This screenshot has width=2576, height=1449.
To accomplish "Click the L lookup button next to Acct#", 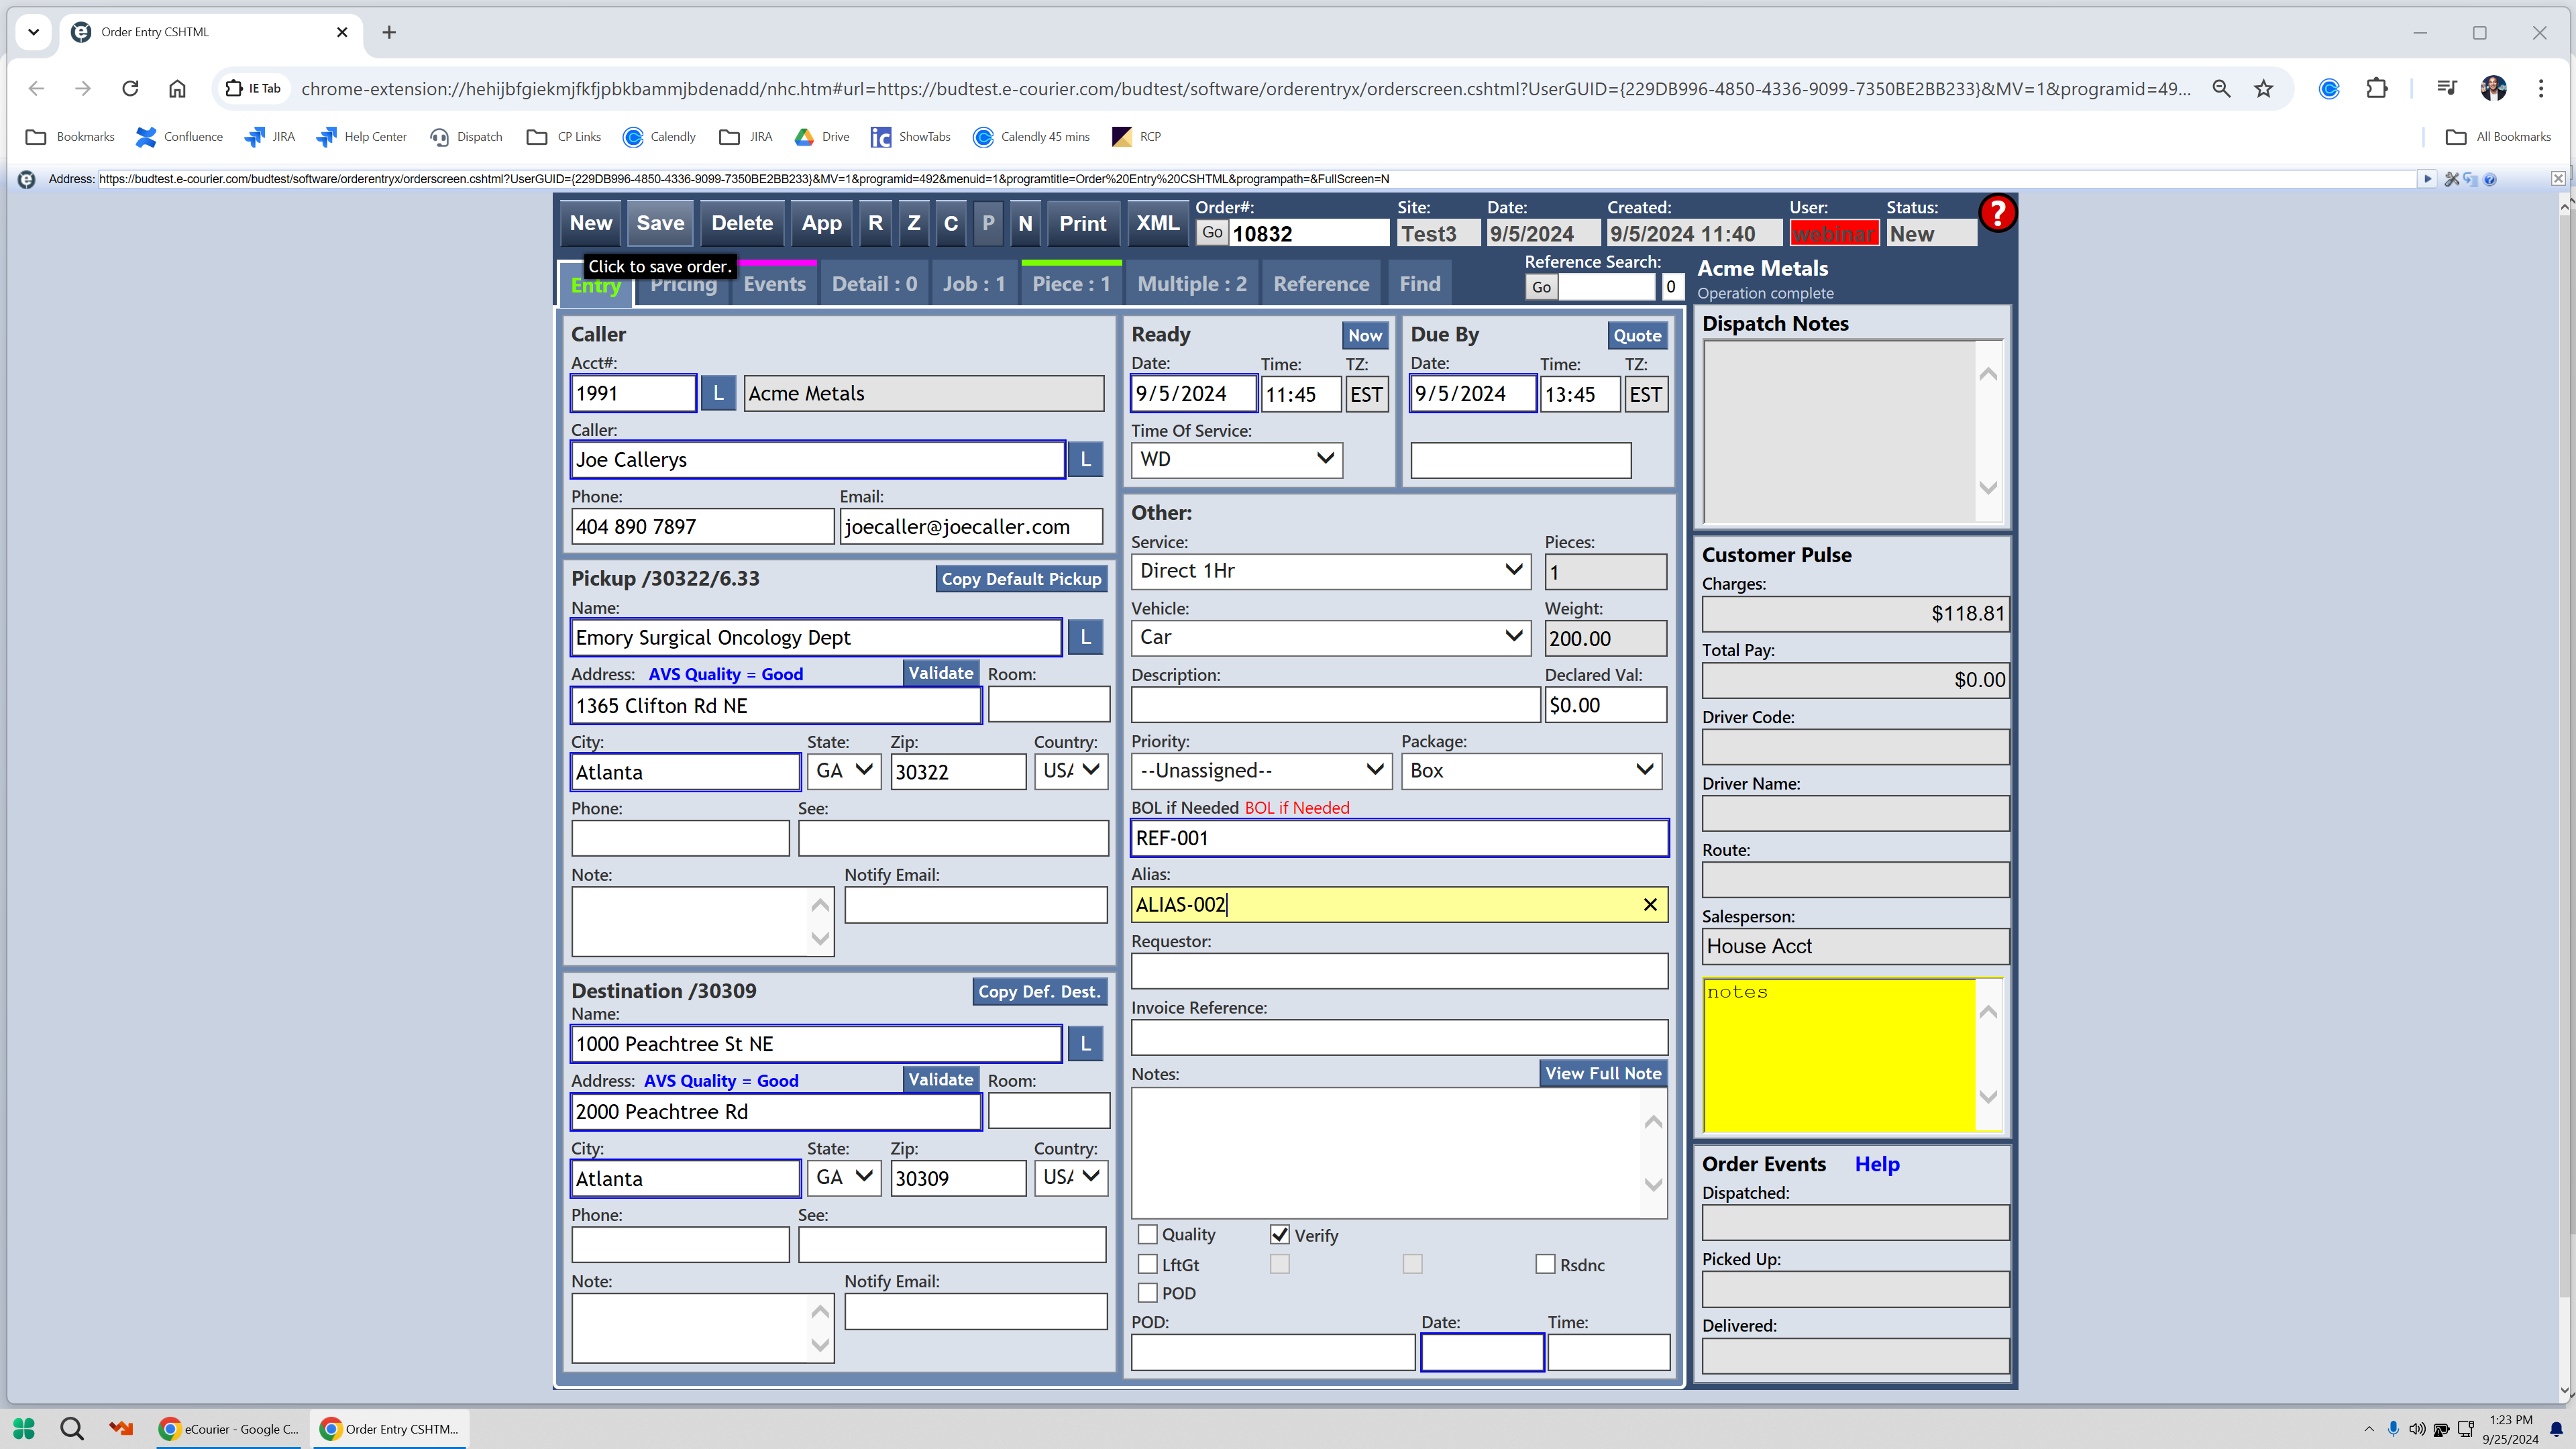I will tap(718, 393).
